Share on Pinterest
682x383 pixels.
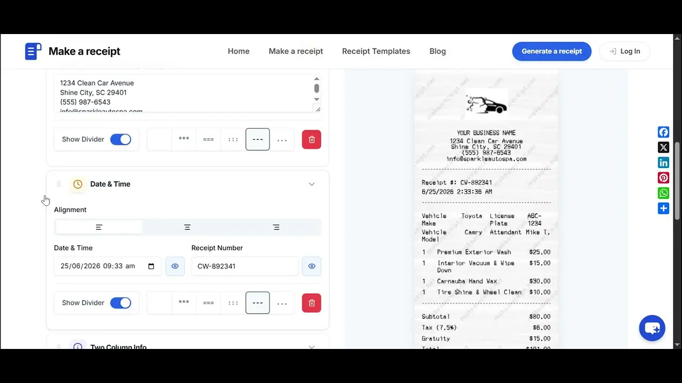(663, 178)
